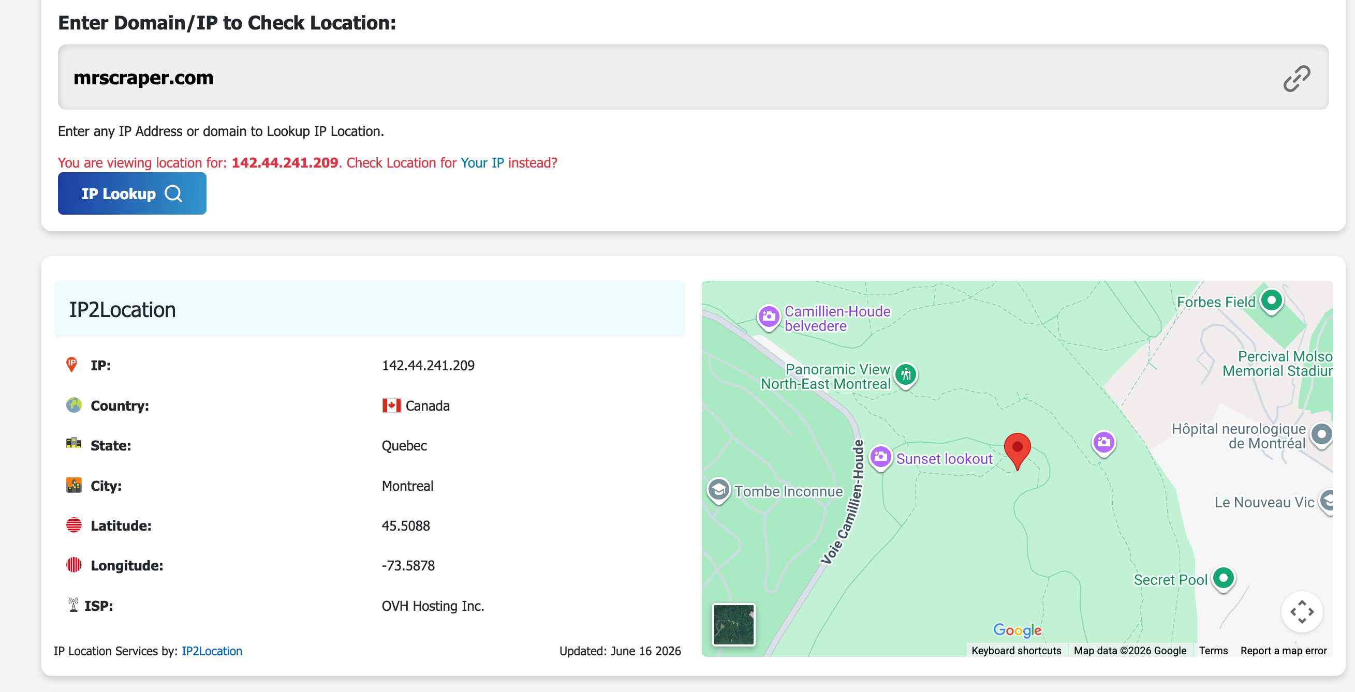Click the Longitude striped globe icon
The width and height of the screenshot is (1355, 692).
pyautogui.click(x=73, y=565)
